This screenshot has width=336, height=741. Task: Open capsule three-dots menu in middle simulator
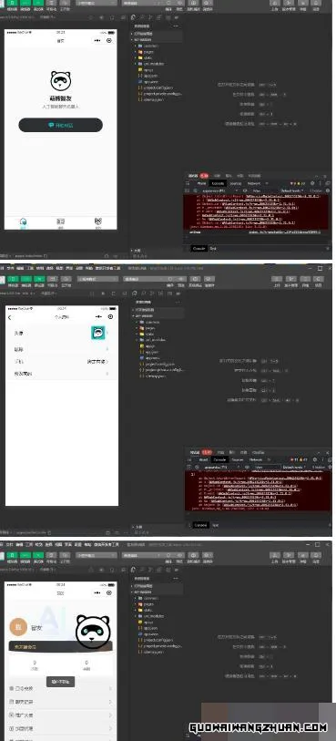(x=98, y=317)
